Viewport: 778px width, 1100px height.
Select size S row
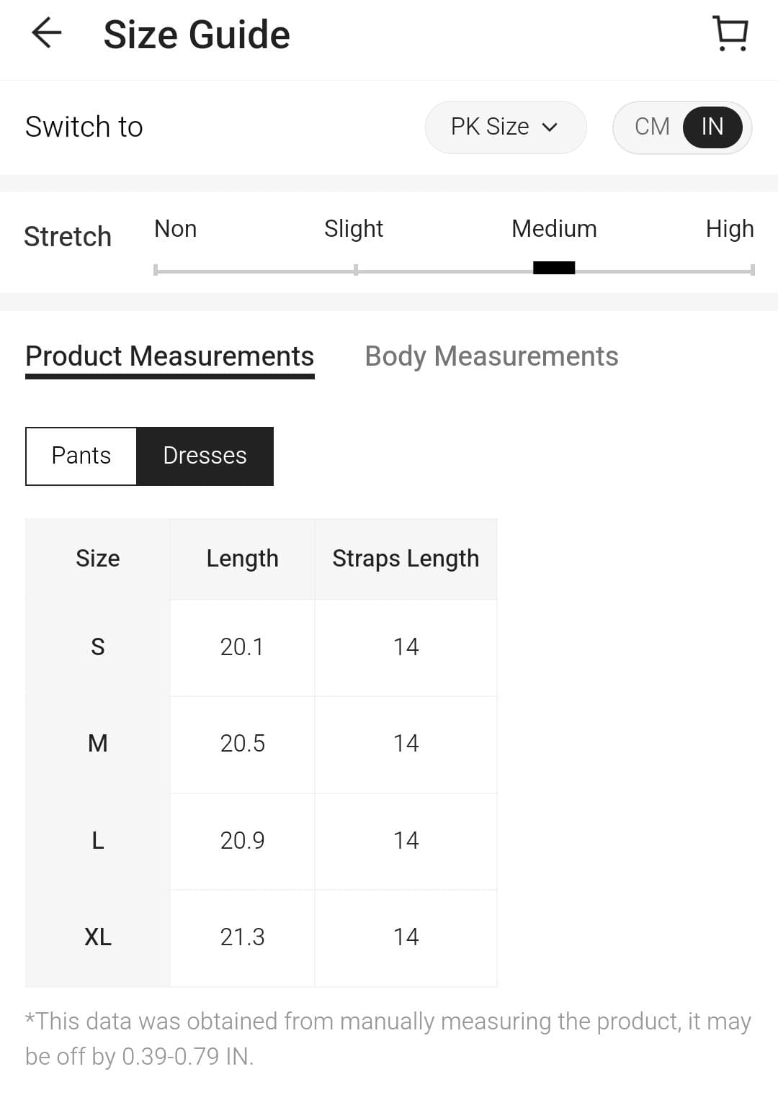tap(97, 647)
